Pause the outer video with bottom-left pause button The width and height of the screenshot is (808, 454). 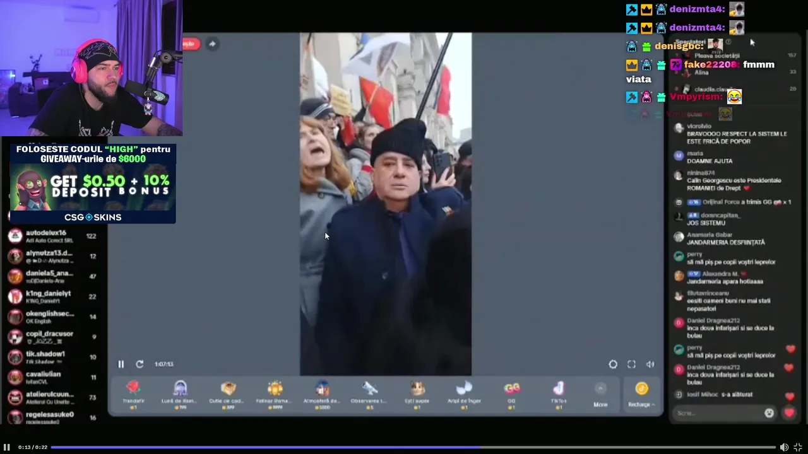click(x=7, y=447)
